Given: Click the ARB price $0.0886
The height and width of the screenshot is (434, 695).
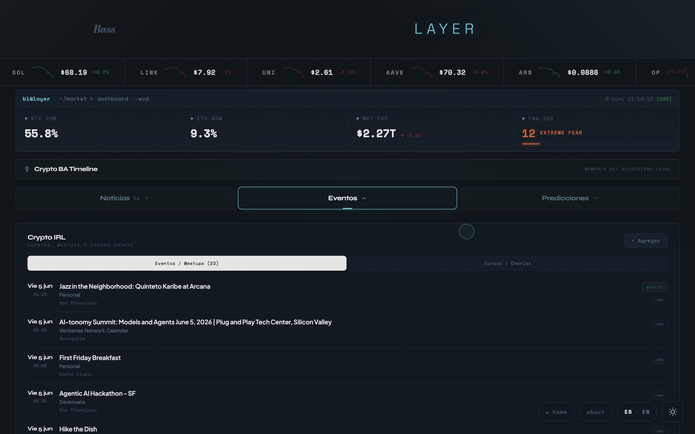Looking at the screenshot, I should [583, 72].
